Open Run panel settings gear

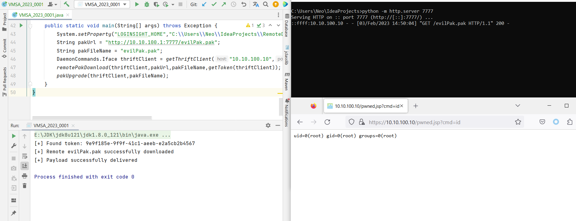tap(268, 125)
